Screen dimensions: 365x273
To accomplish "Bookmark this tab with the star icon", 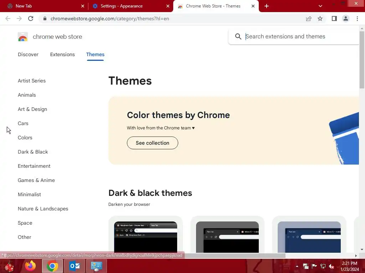I will point(320,18).
